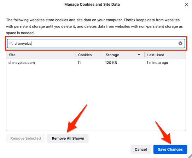Click the Storage sort arrow
The width and height of the screenshot is (192, 158).
coord(139,55)
